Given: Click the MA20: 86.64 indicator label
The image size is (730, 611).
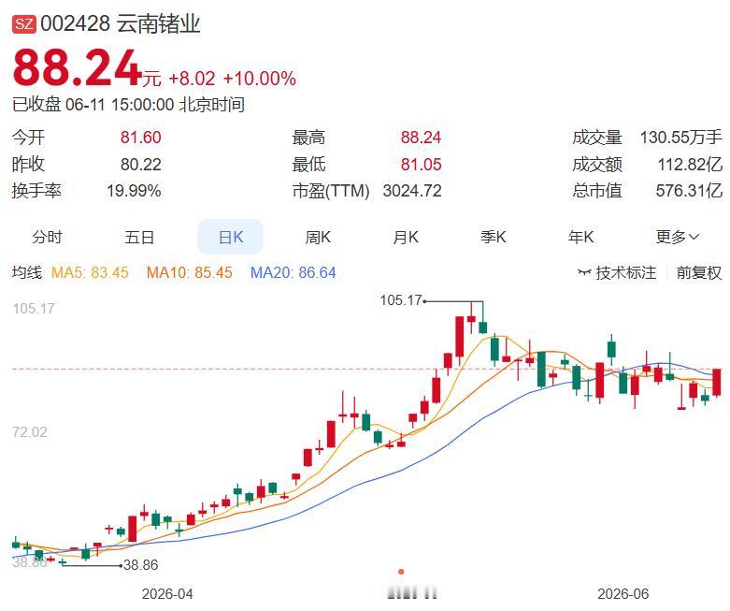Looking at the screenshot, I should [x=293, y=272].
